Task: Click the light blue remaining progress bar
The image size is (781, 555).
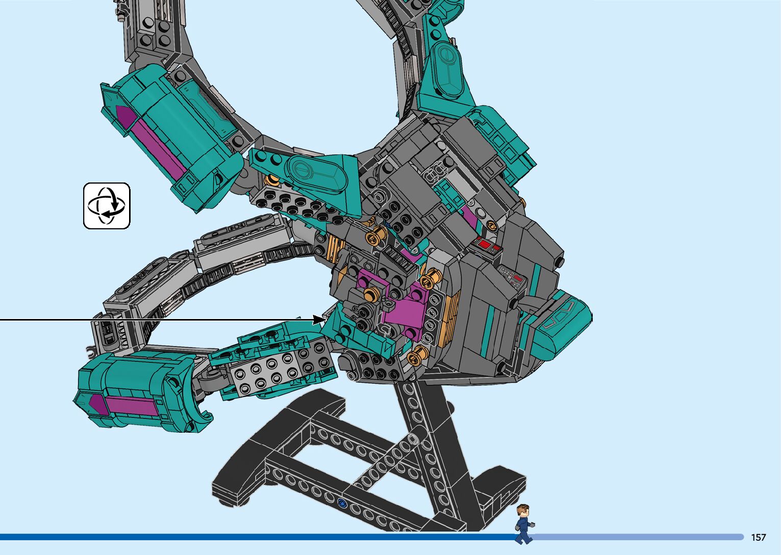Action: (x=638, y=537)
